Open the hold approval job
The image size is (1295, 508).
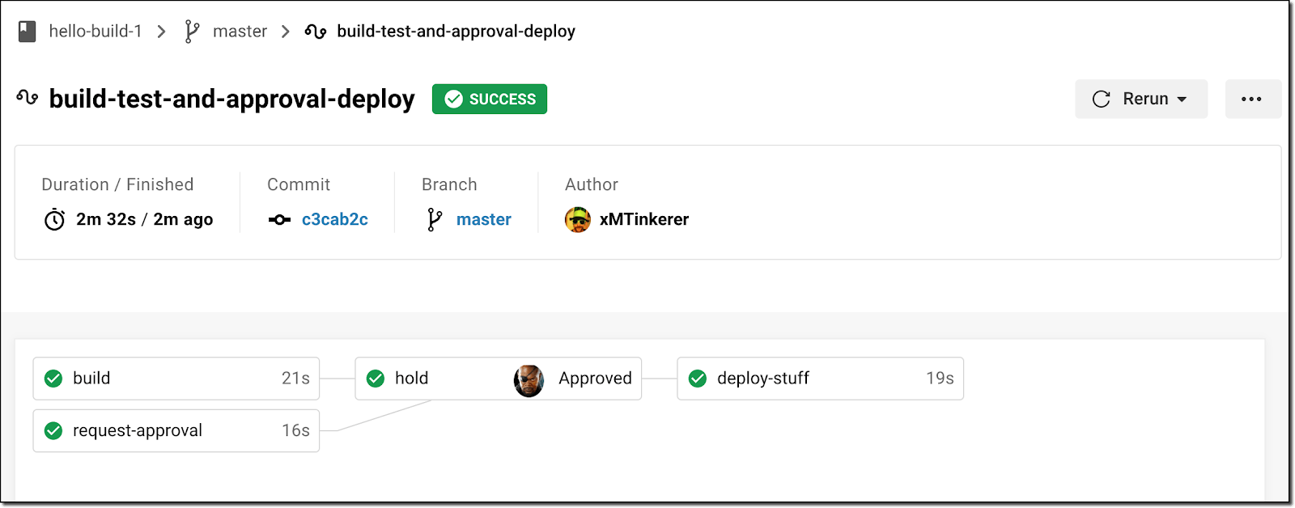[412, 379]
